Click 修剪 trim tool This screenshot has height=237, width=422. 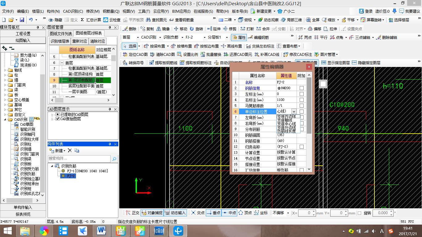(230, 29)
